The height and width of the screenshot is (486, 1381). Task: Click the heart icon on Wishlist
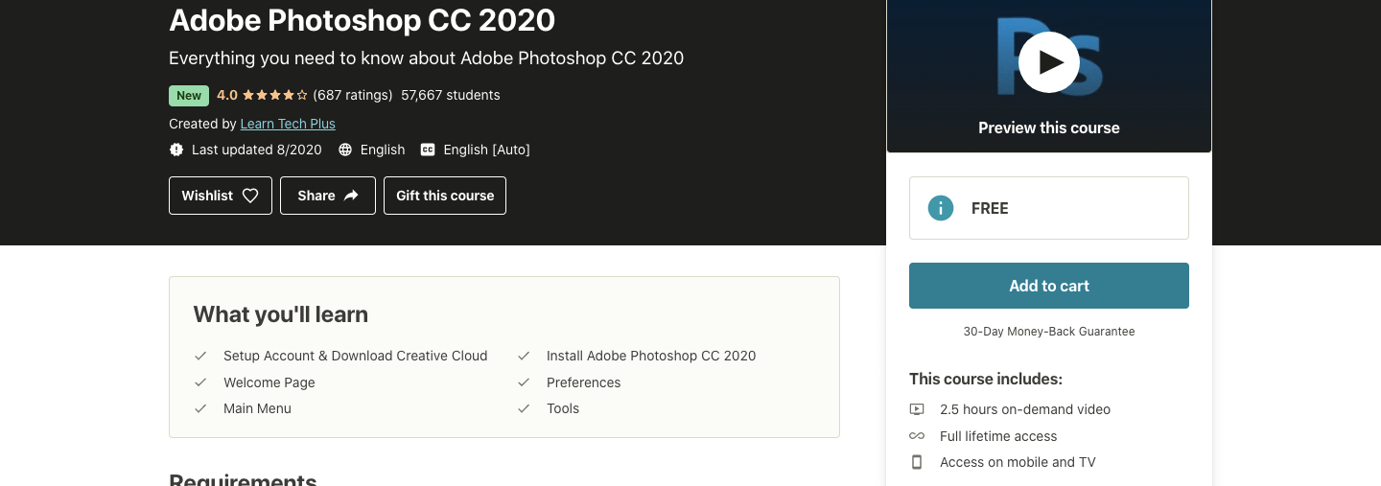[250, 196]
